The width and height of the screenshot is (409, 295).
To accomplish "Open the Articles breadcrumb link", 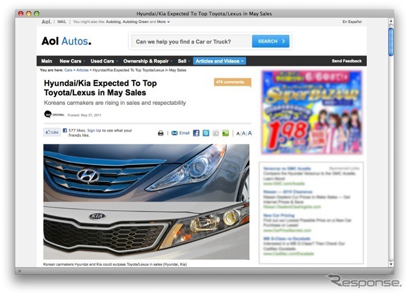I will click(82, 70).
